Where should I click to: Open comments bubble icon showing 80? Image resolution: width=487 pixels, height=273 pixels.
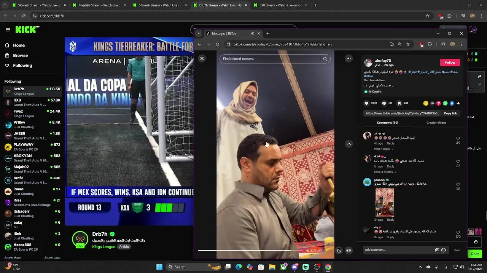(384, 103)
